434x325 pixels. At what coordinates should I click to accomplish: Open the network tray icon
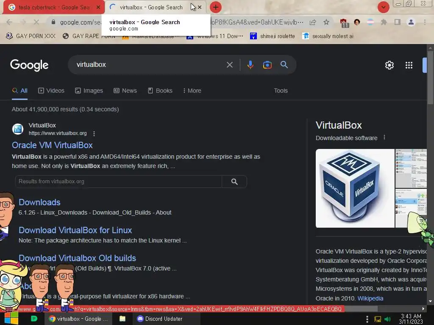coord(378,319)
